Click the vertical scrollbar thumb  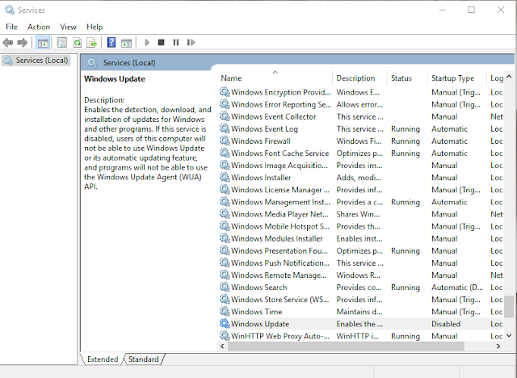point(509,306)
